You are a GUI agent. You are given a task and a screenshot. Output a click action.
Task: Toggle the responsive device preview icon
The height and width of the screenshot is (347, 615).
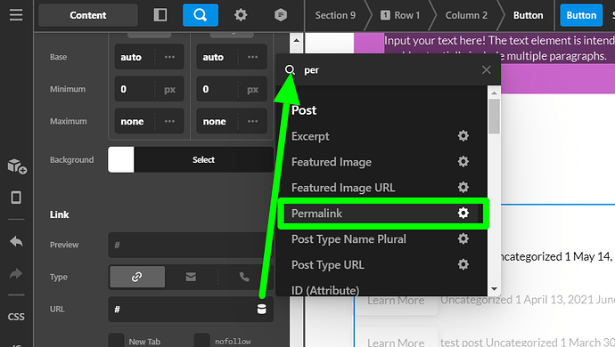pos(16,197)
